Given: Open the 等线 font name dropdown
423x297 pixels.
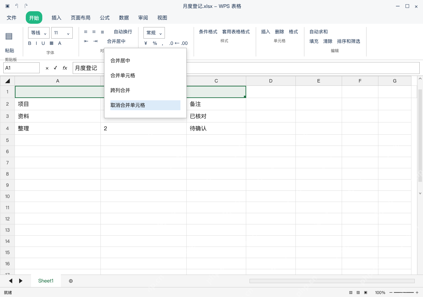Looking at the screenshot, I should [39, 33].
